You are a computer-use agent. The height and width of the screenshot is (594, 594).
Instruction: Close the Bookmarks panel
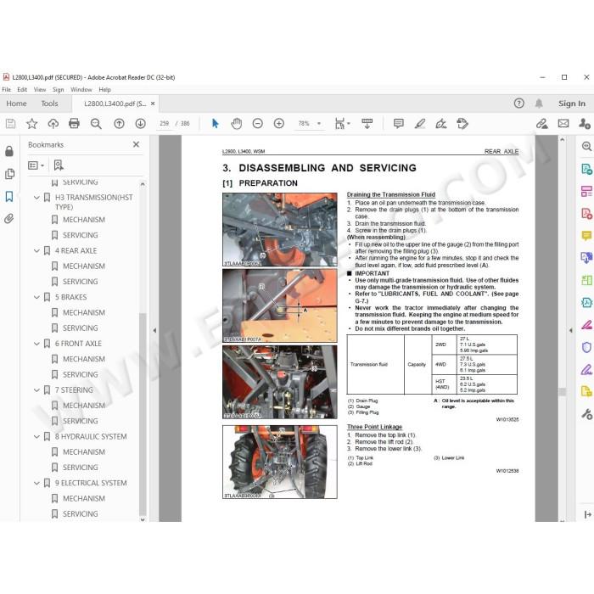136,144
